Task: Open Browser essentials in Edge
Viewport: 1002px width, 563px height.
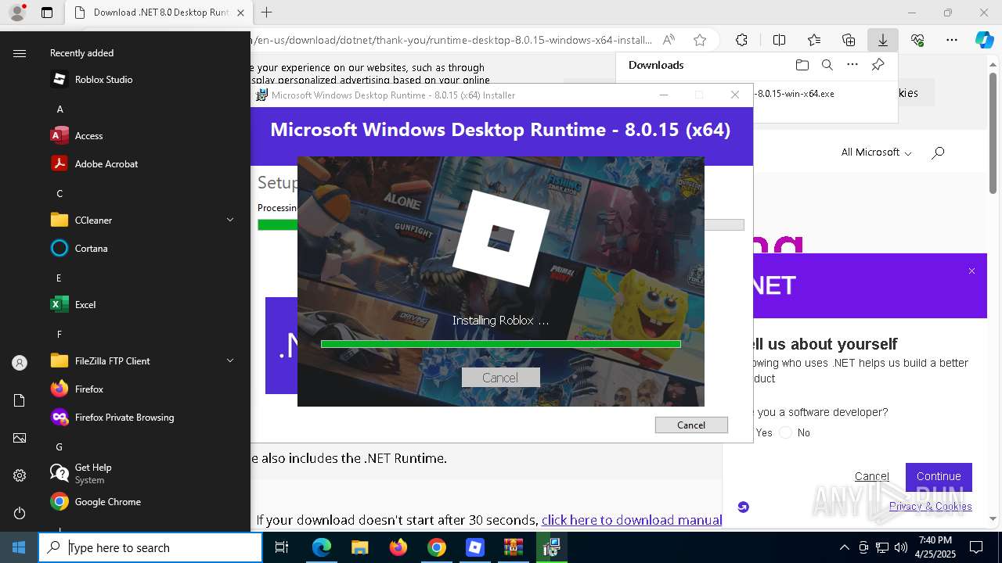Action: coord(917,40)
